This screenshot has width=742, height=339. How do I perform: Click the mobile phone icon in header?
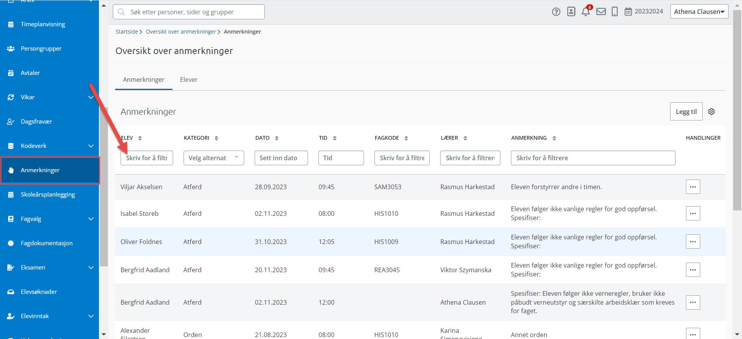615,12
